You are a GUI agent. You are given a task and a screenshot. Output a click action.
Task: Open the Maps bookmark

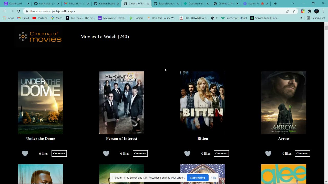[x=57, y=18]
